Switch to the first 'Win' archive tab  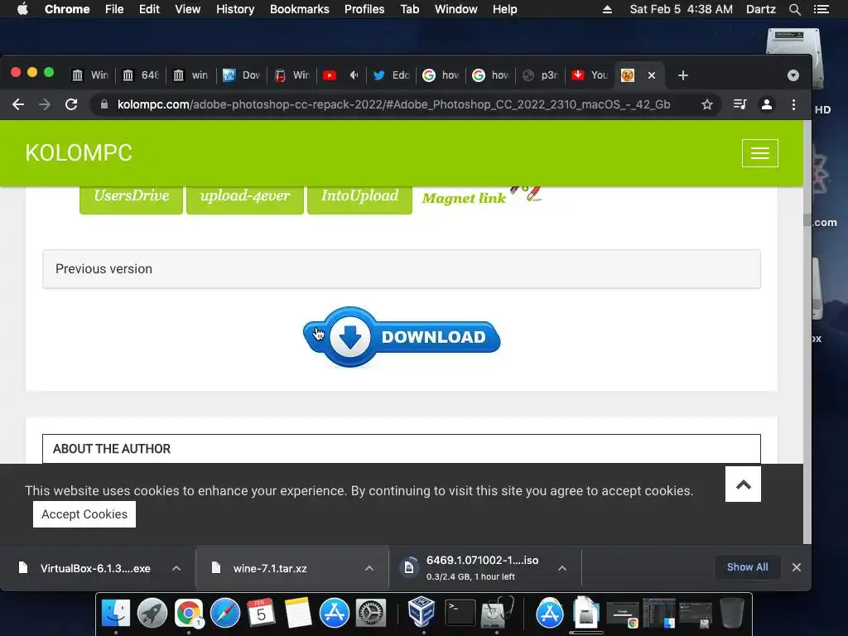pos(89,75)
